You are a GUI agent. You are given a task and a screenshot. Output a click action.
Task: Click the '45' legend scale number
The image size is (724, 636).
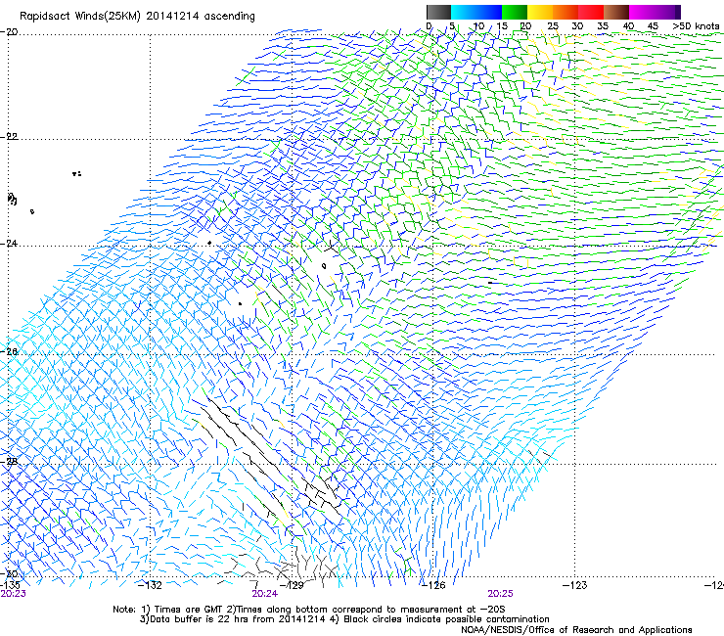coord(653,26)
